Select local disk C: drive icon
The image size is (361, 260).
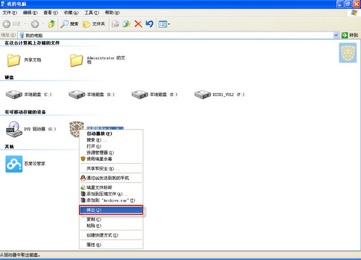14,94
